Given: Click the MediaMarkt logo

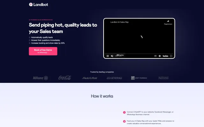Looking at the screenshot, I should (x=89, y=78).
